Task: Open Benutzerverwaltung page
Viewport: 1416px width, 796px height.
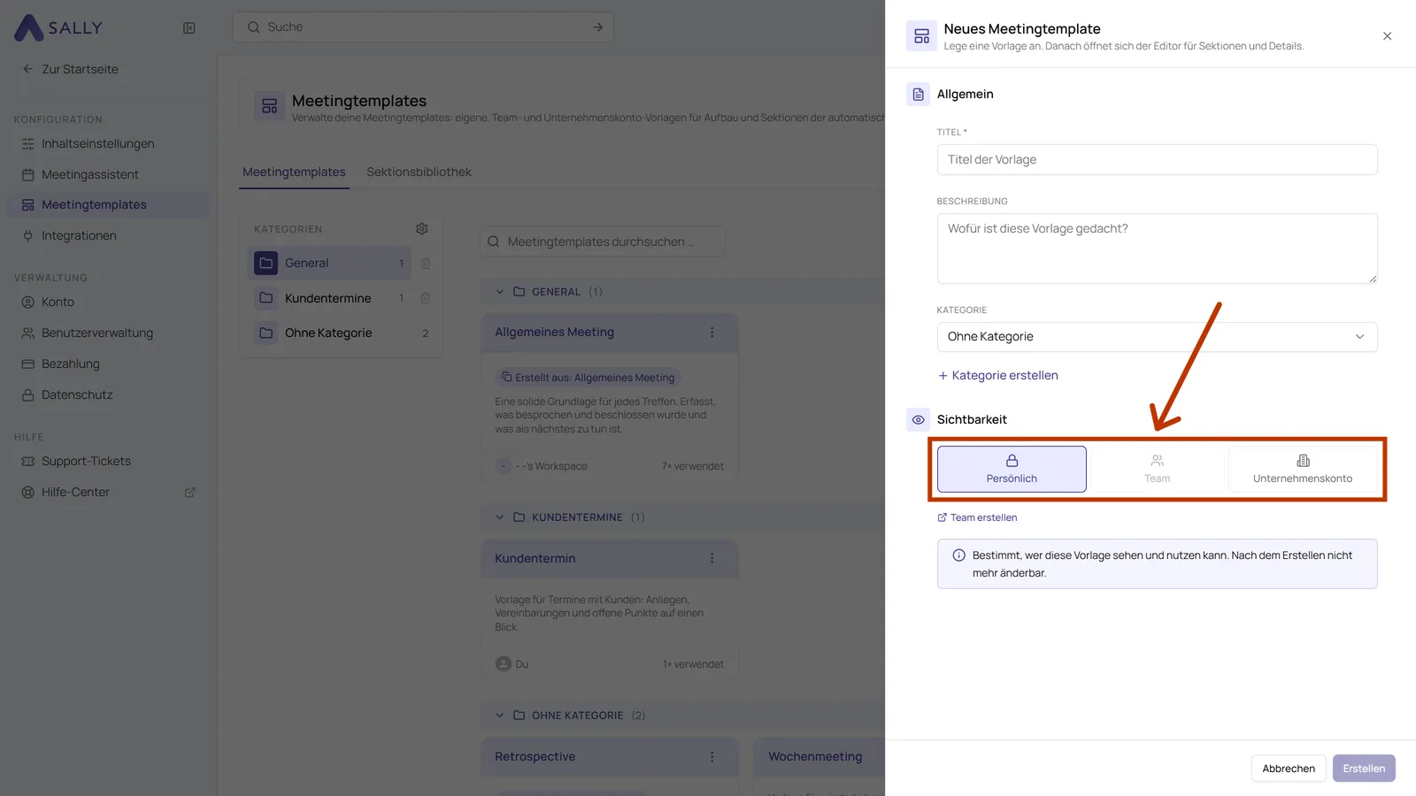Action: [108, 333]
